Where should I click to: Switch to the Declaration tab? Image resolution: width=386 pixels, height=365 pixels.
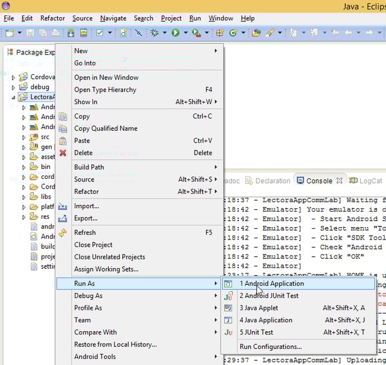click(x=268, y=181)
